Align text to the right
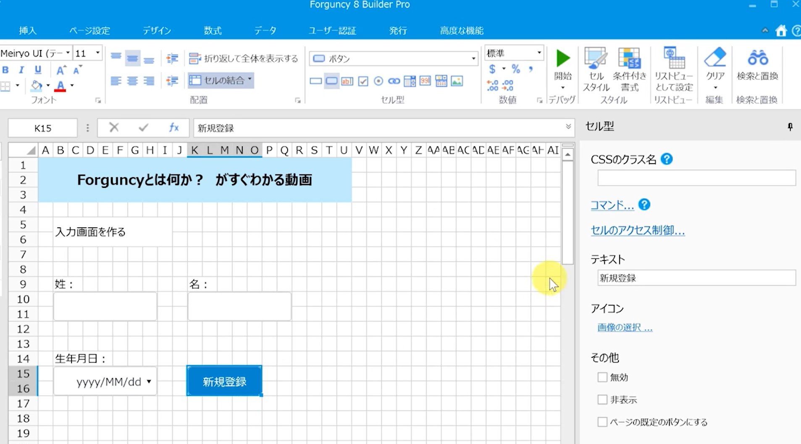This screenshot has height=444, width=801. 149,80
